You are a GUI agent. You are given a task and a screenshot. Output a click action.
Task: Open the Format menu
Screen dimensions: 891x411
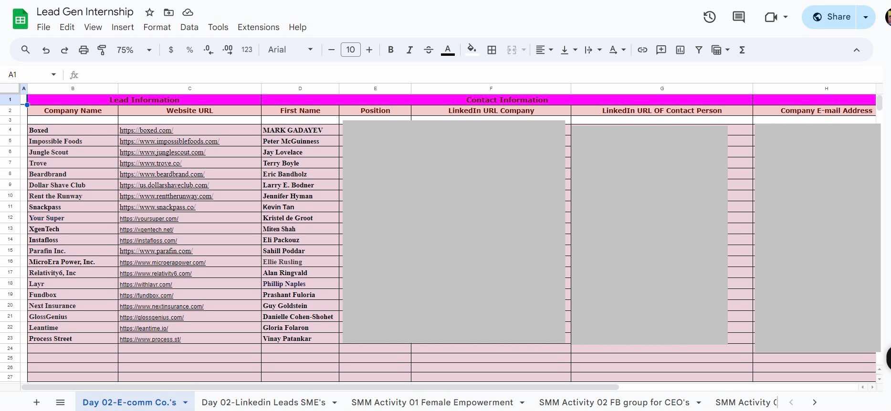point(157,27)
